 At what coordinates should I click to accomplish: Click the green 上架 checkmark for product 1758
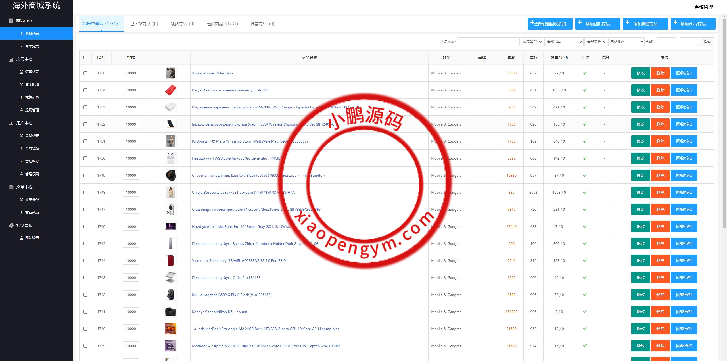tap(585, 73)
